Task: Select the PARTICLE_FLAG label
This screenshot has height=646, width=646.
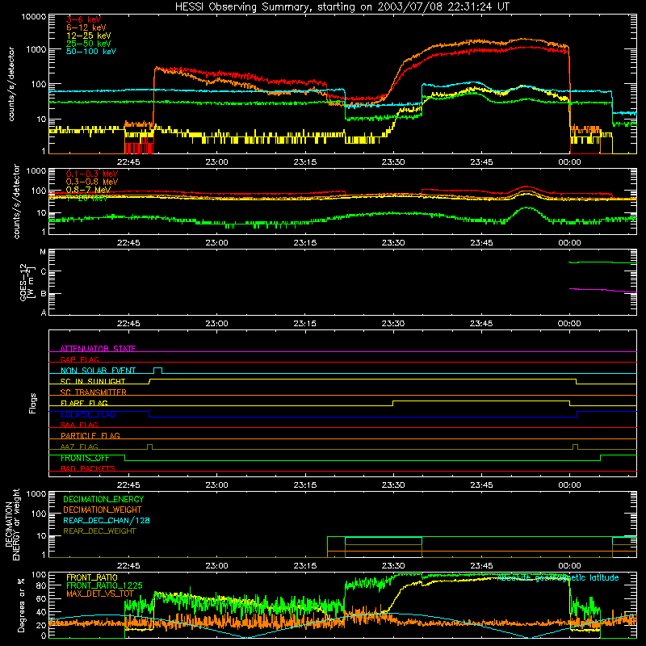Action: (x=90, y=435)
